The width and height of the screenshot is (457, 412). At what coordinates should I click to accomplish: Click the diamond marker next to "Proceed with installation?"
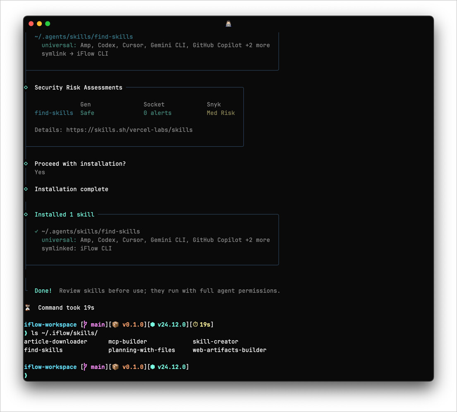(x=26, y=164)
